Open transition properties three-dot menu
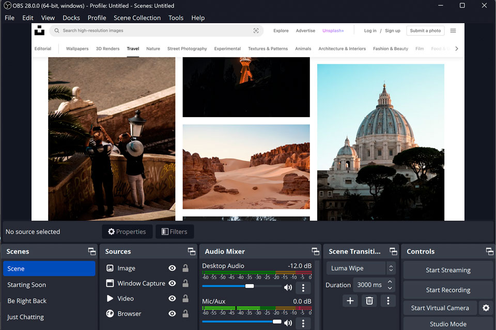The width and height of the screenshot is (496, 330). pyautogui.click(x=388, y=301)
